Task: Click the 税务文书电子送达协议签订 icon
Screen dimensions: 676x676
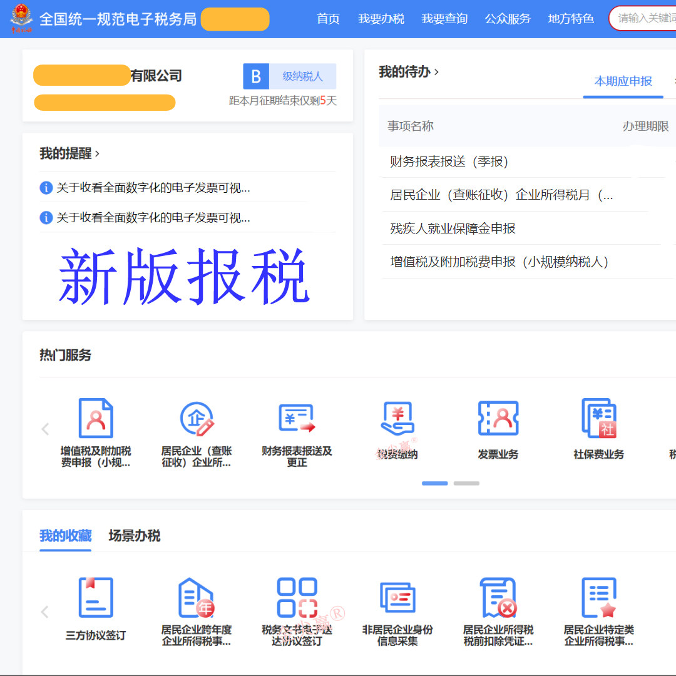Action: pos(296,596)
